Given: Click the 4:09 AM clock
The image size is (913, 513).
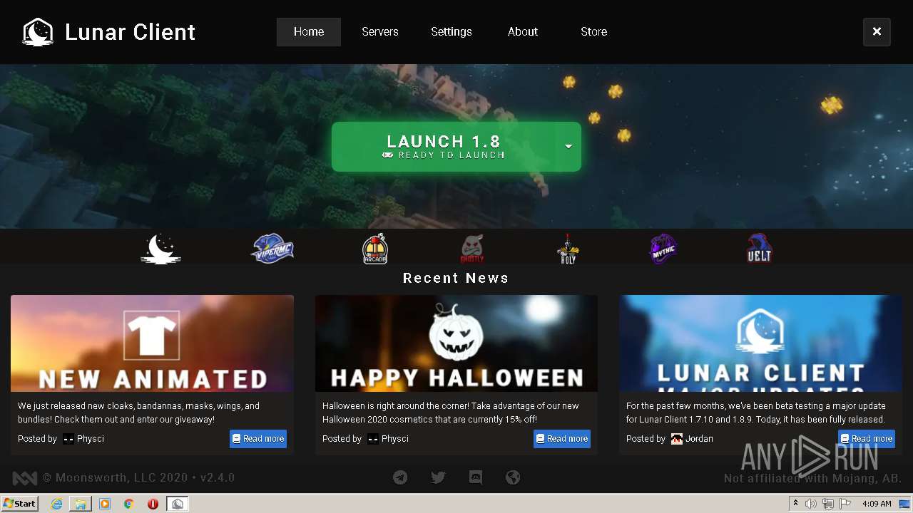Looking at the screenshot, I should (x=877, y=504).
